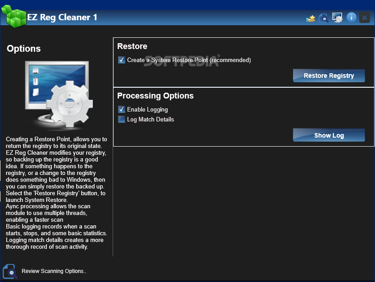The height and width of the screenshot is (282, 375).
Task: Disable the Enable Logging checkbox
Action: coord(121,109)
